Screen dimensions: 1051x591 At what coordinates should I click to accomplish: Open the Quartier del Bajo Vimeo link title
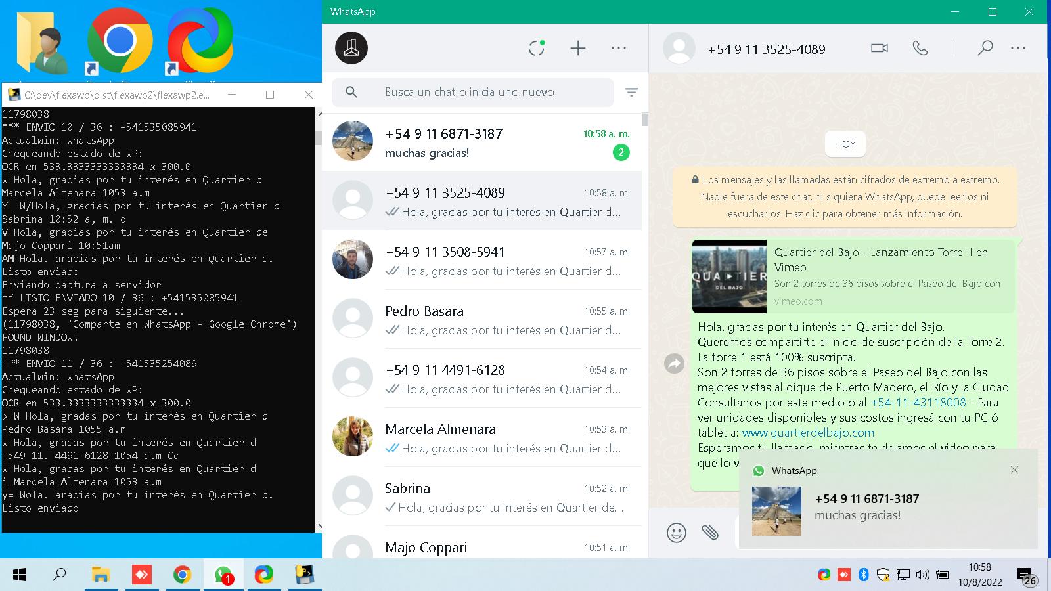(881, 259)
